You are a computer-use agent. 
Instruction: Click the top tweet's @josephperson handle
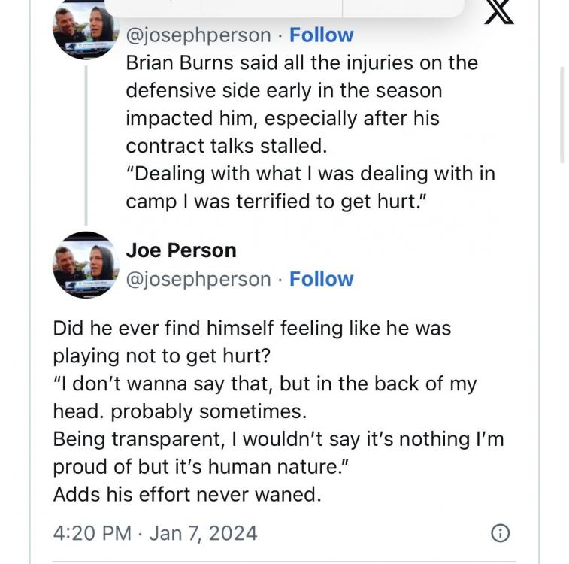coord(198,35)
